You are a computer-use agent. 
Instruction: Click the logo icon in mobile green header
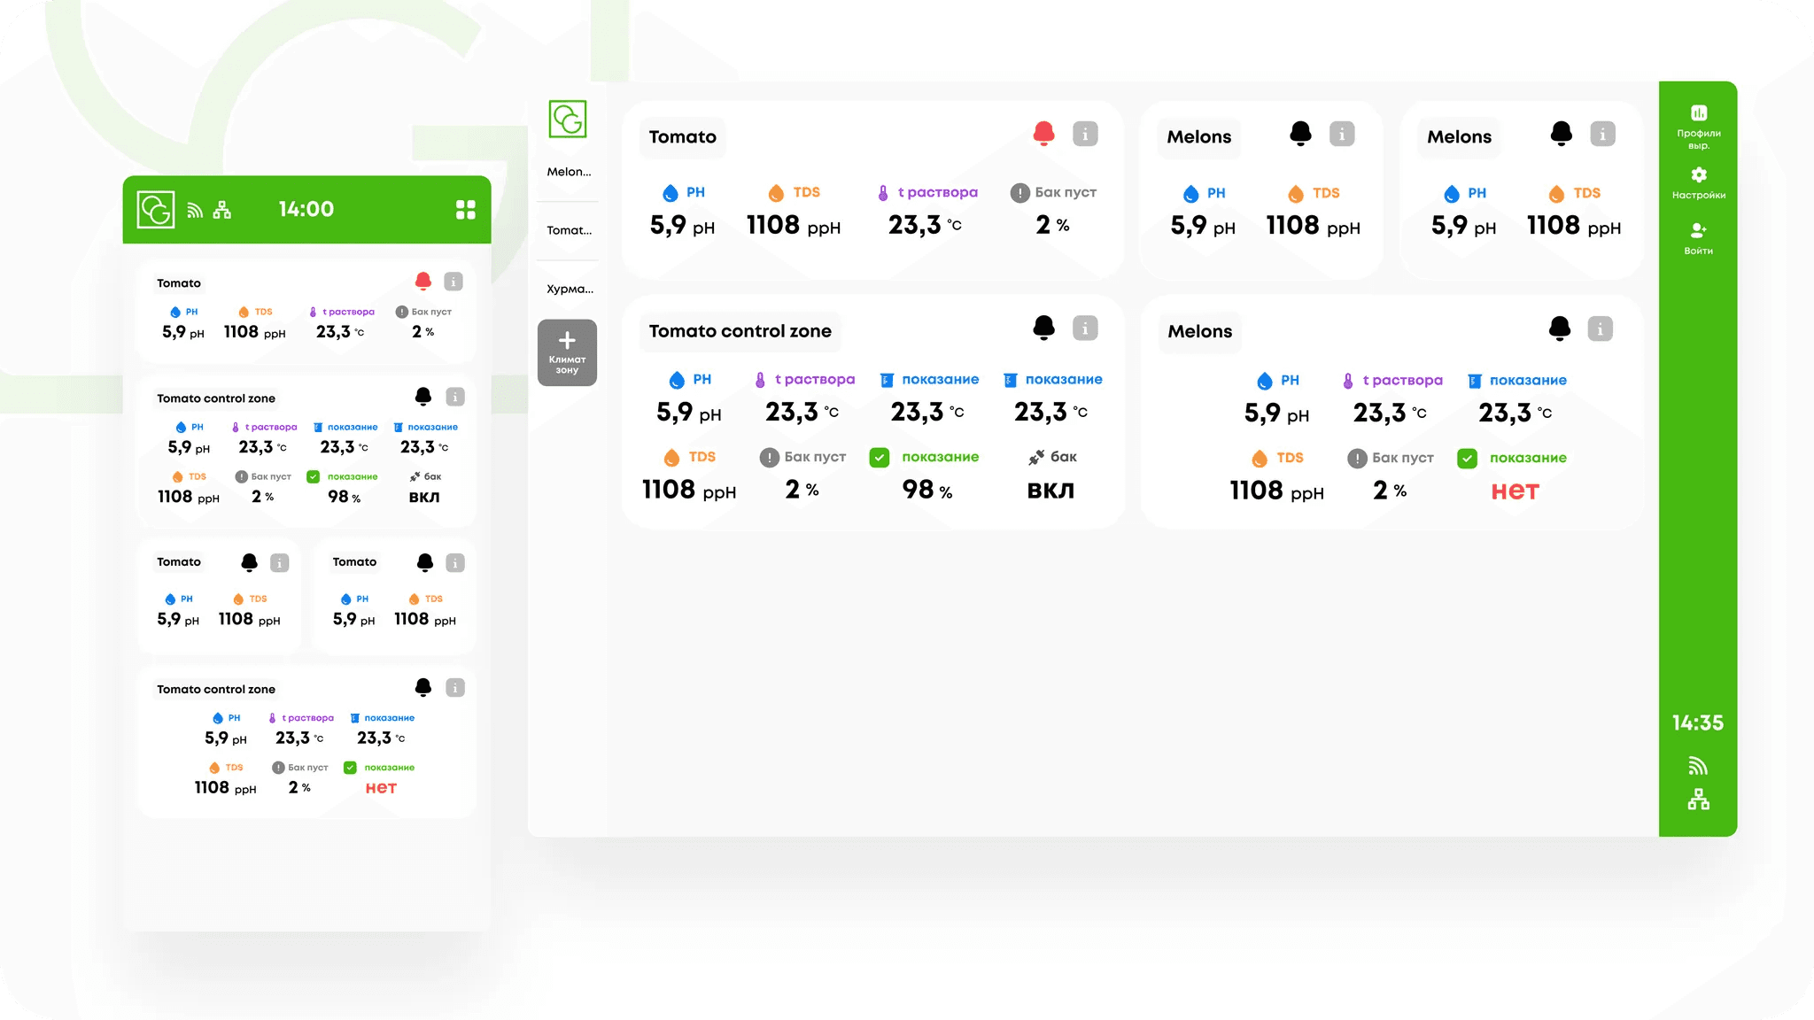tap(156, 210)
